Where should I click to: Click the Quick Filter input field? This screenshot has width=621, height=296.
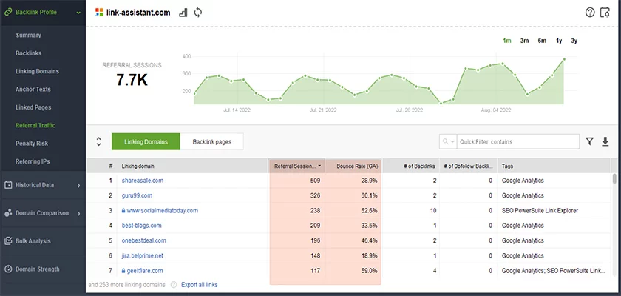[518, 141]
